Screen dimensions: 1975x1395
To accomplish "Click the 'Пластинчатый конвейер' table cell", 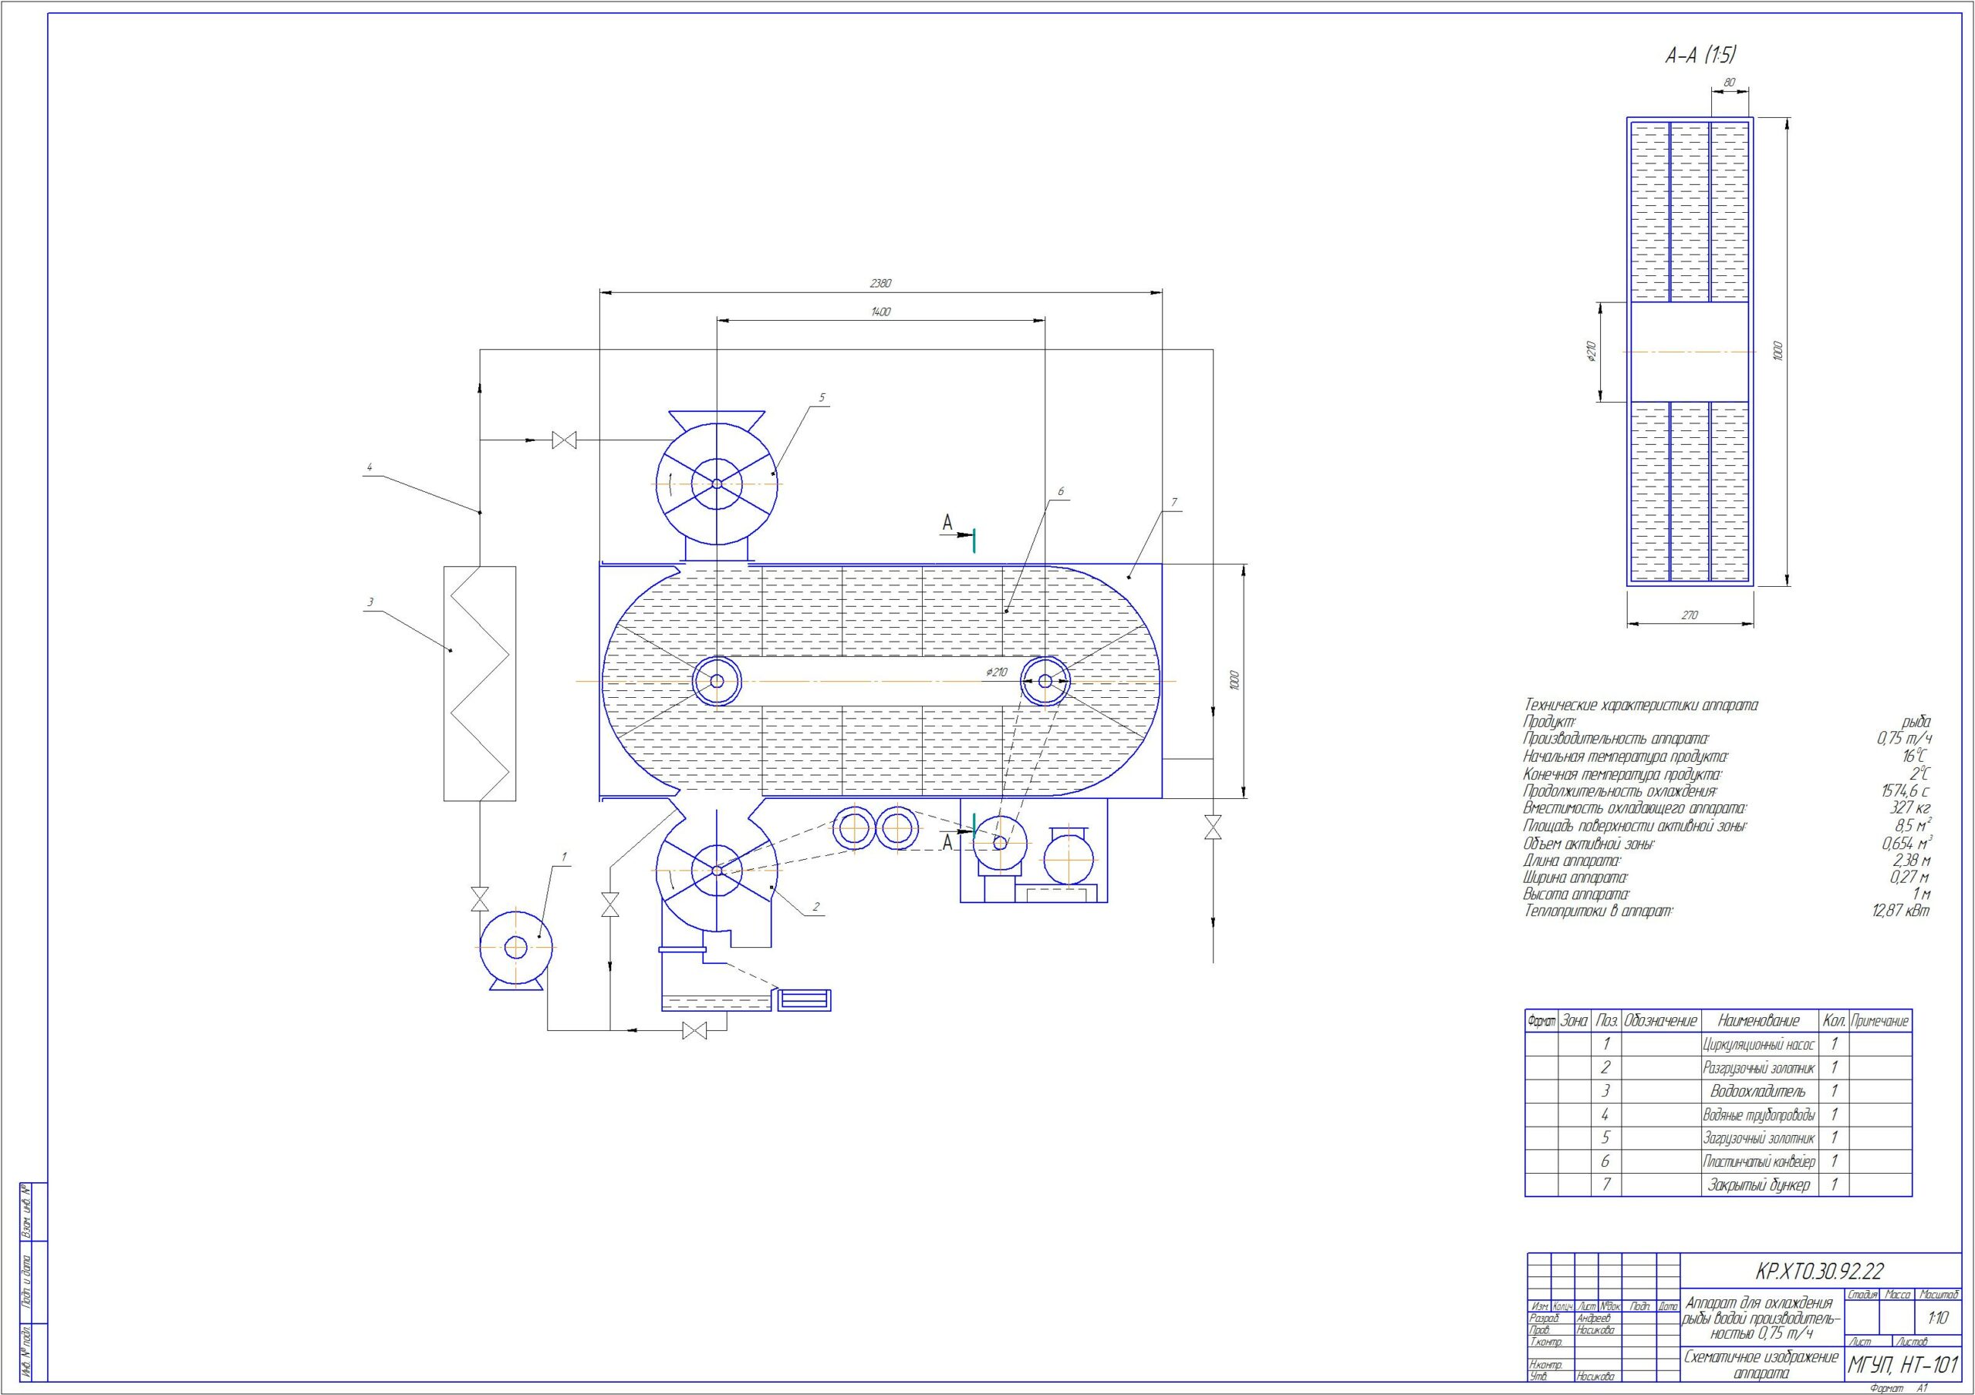I will pyautogui.click(x=1760, y=1161).
